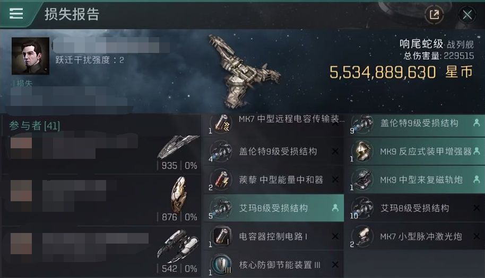Tap the share report icon

coord(434,14)
